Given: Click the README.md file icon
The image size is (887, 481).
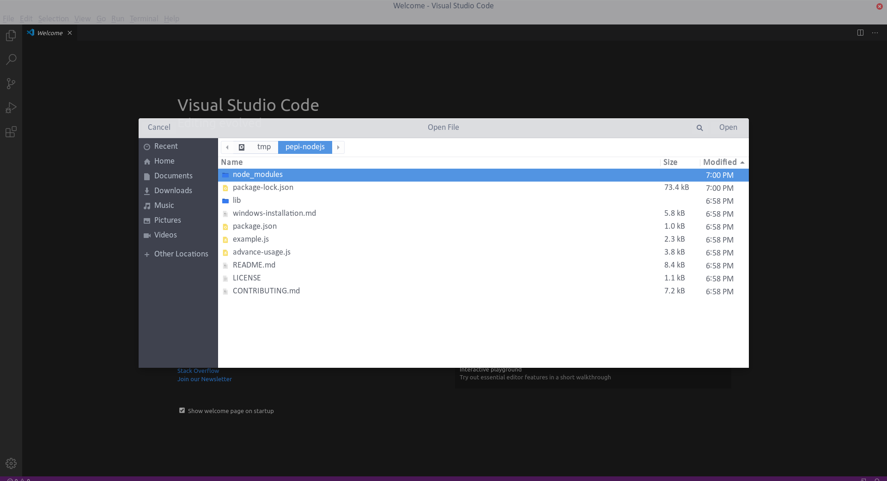Looking at the screenshot, I should [225, 266].
